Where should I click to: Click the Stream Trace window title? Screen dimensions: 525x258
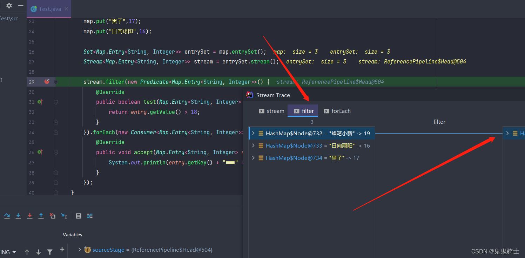273,95
